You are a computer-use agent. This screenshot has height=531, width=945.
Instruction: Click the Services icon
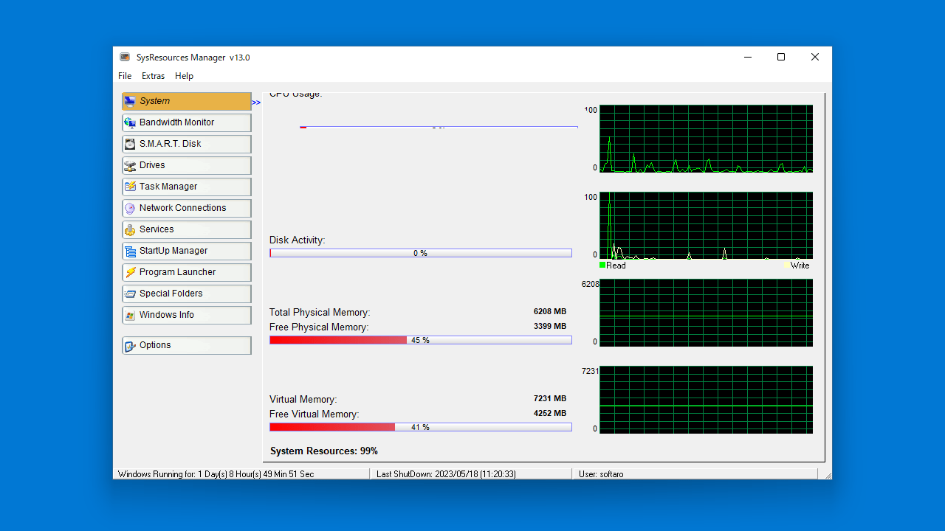[x=130, y=229]
